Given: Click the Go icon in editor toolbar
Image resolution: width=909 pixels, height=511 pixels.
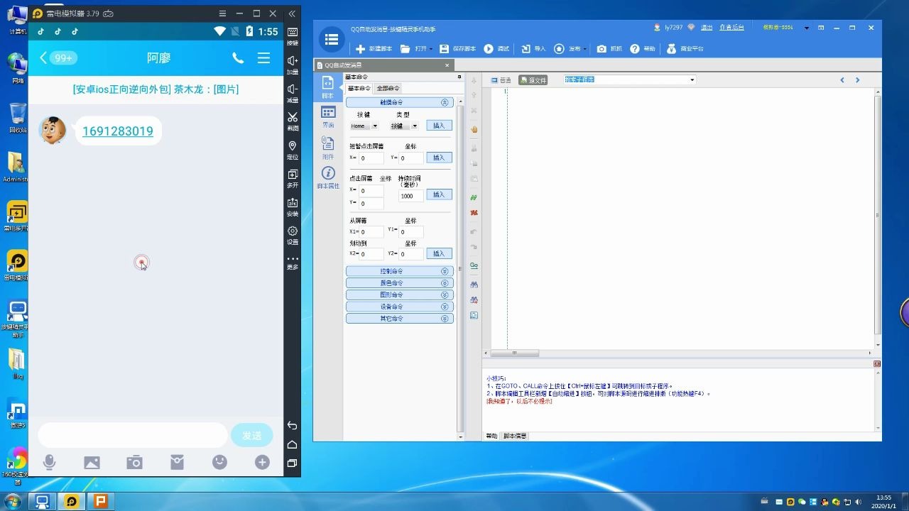Looking at the screenshot, I should 474,265.
